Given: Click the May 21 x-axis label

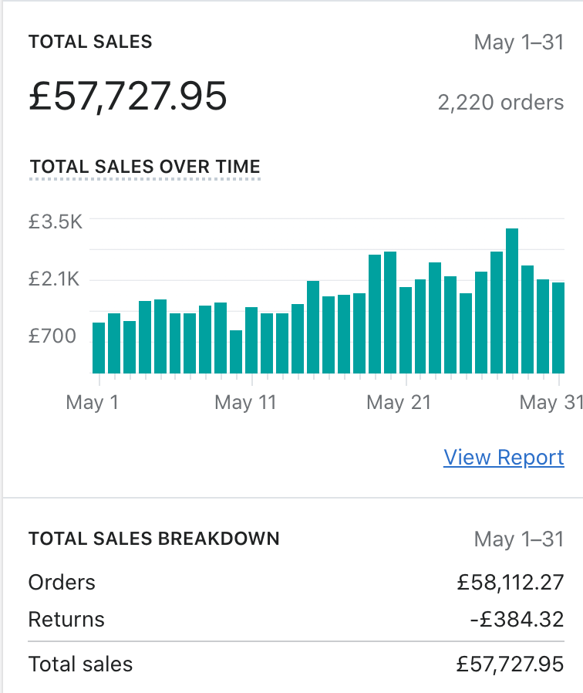Looking at the screenshot, I should (x=397, y=402).
